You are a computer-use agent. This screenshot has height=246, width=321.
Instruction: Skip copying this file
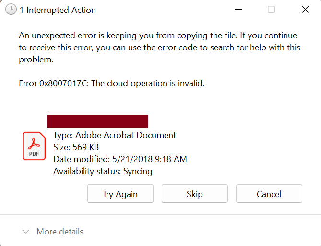tap(195, 194)
